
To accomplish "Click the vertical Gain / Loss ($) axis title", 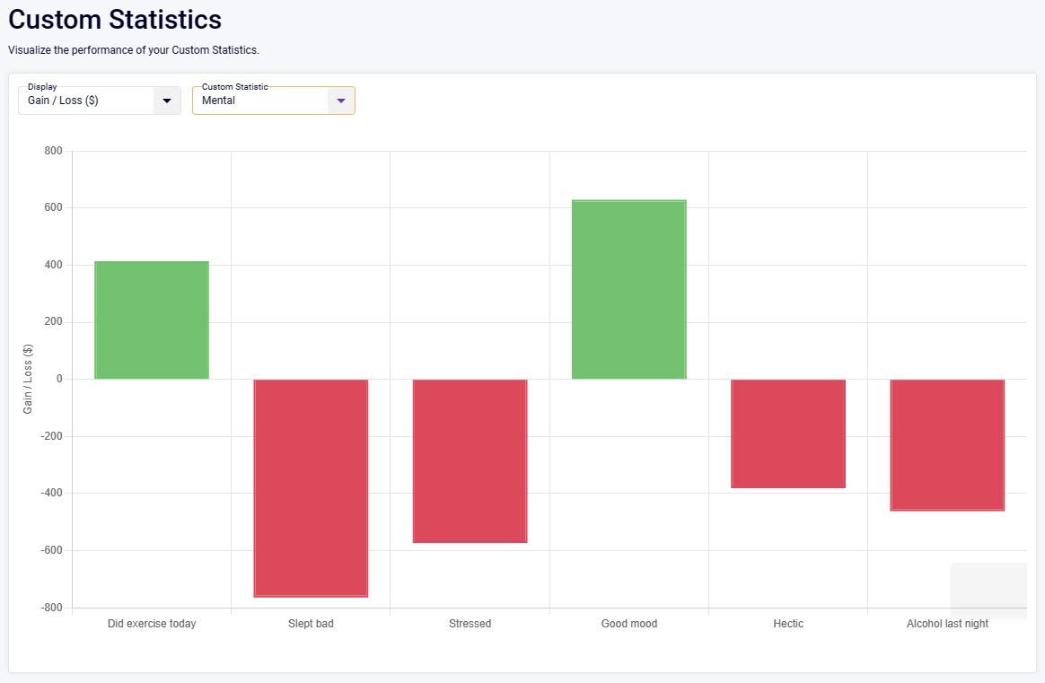I will click(x=28, y=379).
